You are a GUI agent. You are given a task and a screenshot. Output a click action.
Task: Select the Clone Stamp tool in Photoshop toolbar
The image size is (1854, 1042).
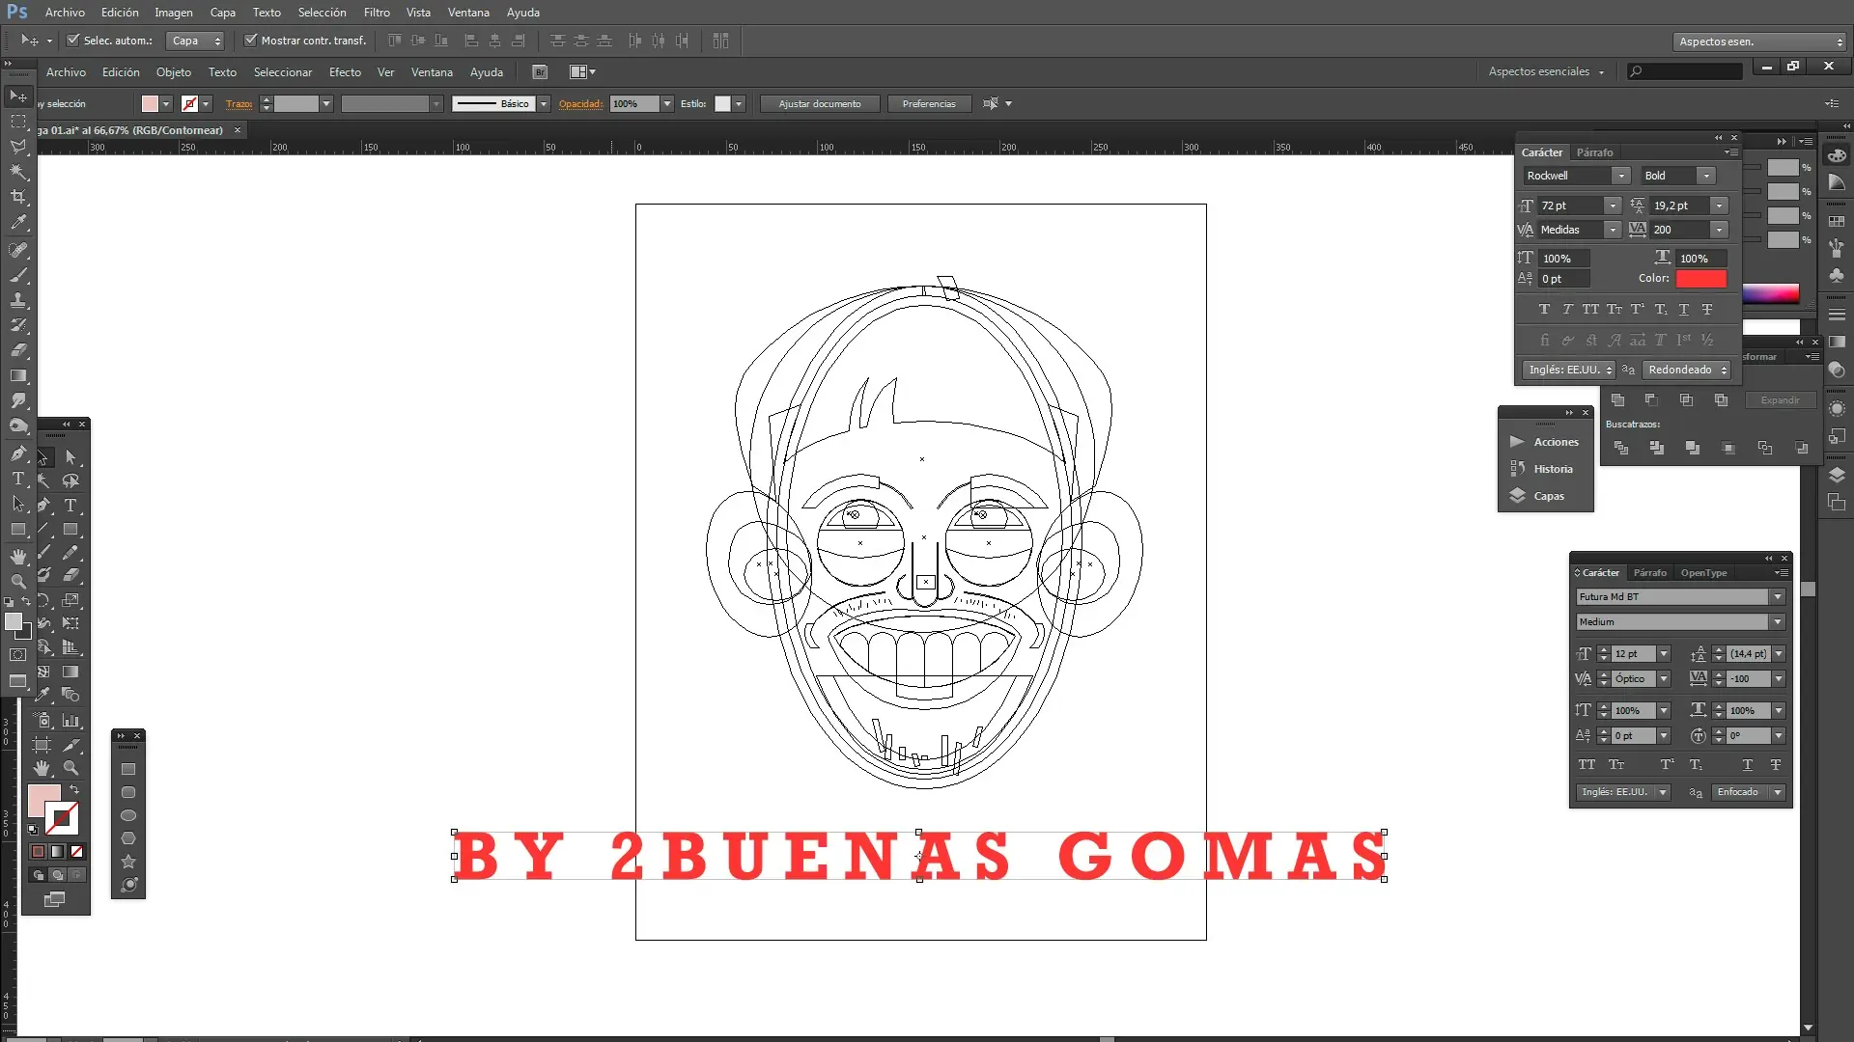pyautogui.click(x=18, y=300)
